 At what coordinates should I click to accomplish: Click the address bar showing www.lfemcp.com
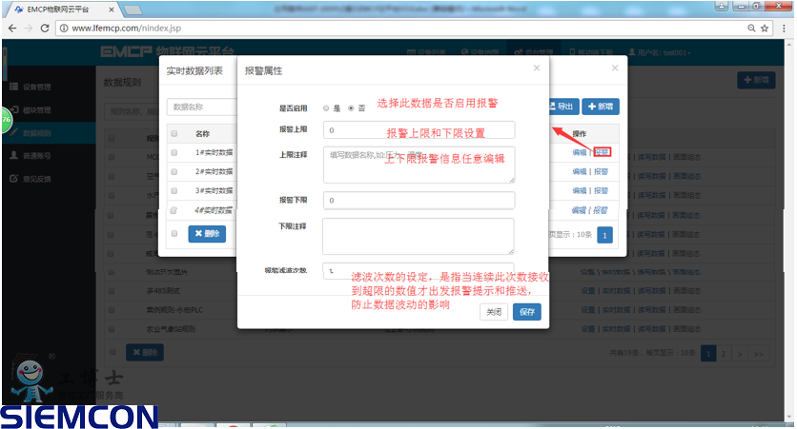pyautogui.click(x=401, y=29)
